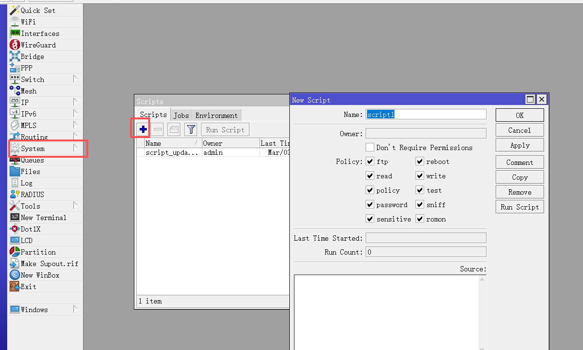Toggle the sensitive policy checkbox

coord(370,219)
